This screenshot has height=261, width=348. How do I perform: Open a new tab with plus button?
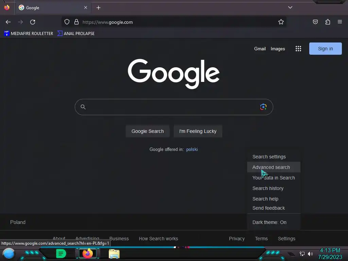pyautogui.click(x=98, y=8)
